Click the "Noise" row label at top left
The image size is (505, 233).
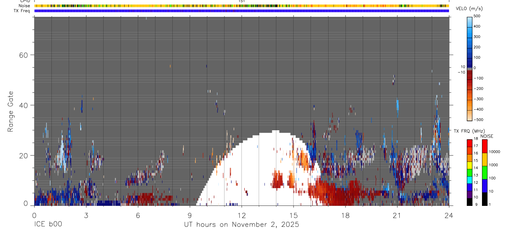pyautogui.click(x=24, y=6)
